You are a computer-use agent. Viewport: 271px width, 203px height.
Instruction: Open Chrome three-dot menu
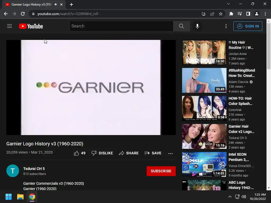click(x=265, y=14)
